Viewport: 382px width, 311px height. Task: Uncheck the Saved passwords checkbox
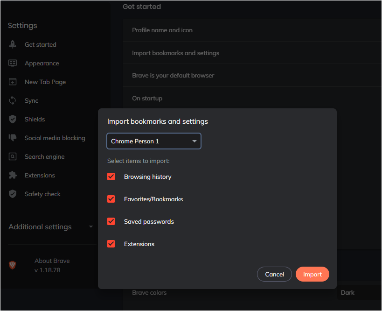pos(111,221)
